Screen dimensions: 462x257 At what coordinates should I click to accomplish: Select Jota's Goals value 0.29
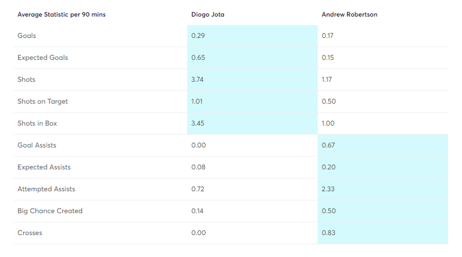198,36
